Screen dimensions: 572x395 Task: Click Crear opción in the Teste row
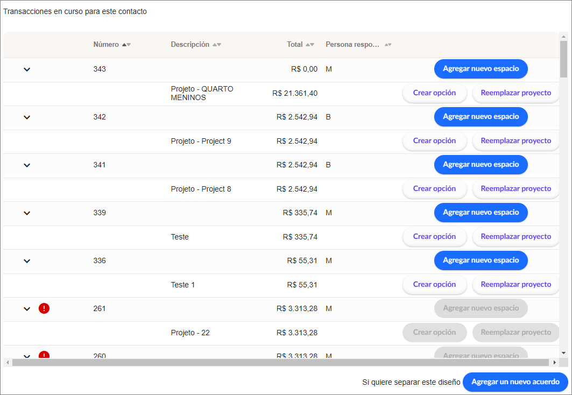click(x=434, y=237)
